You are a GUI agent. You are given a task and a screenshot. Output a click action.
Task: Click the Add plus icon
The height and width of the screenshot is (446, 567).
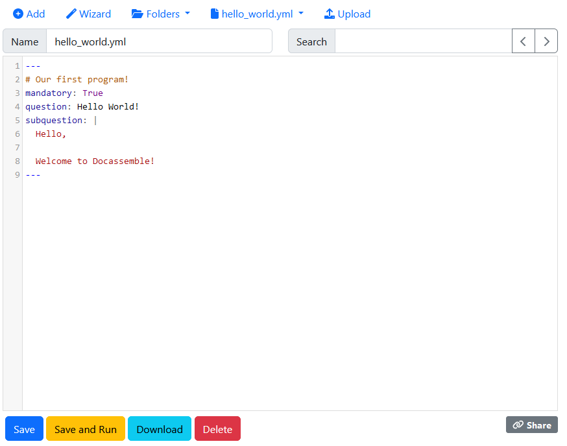17,14
